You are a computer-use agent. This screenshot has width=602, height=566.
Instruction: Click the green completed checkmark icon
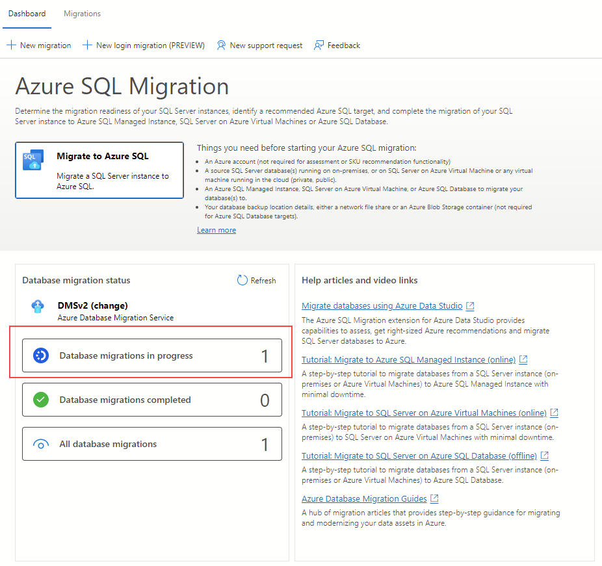[41, 400]
